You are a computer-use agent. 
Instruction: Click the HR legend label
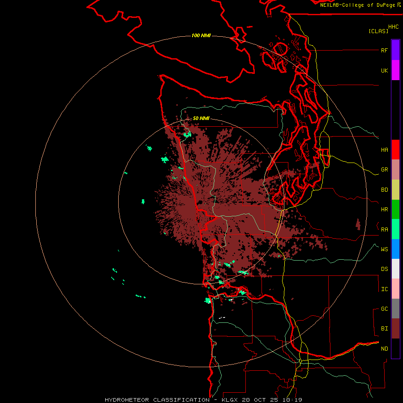pyautogui.click(x=384, y=210)
